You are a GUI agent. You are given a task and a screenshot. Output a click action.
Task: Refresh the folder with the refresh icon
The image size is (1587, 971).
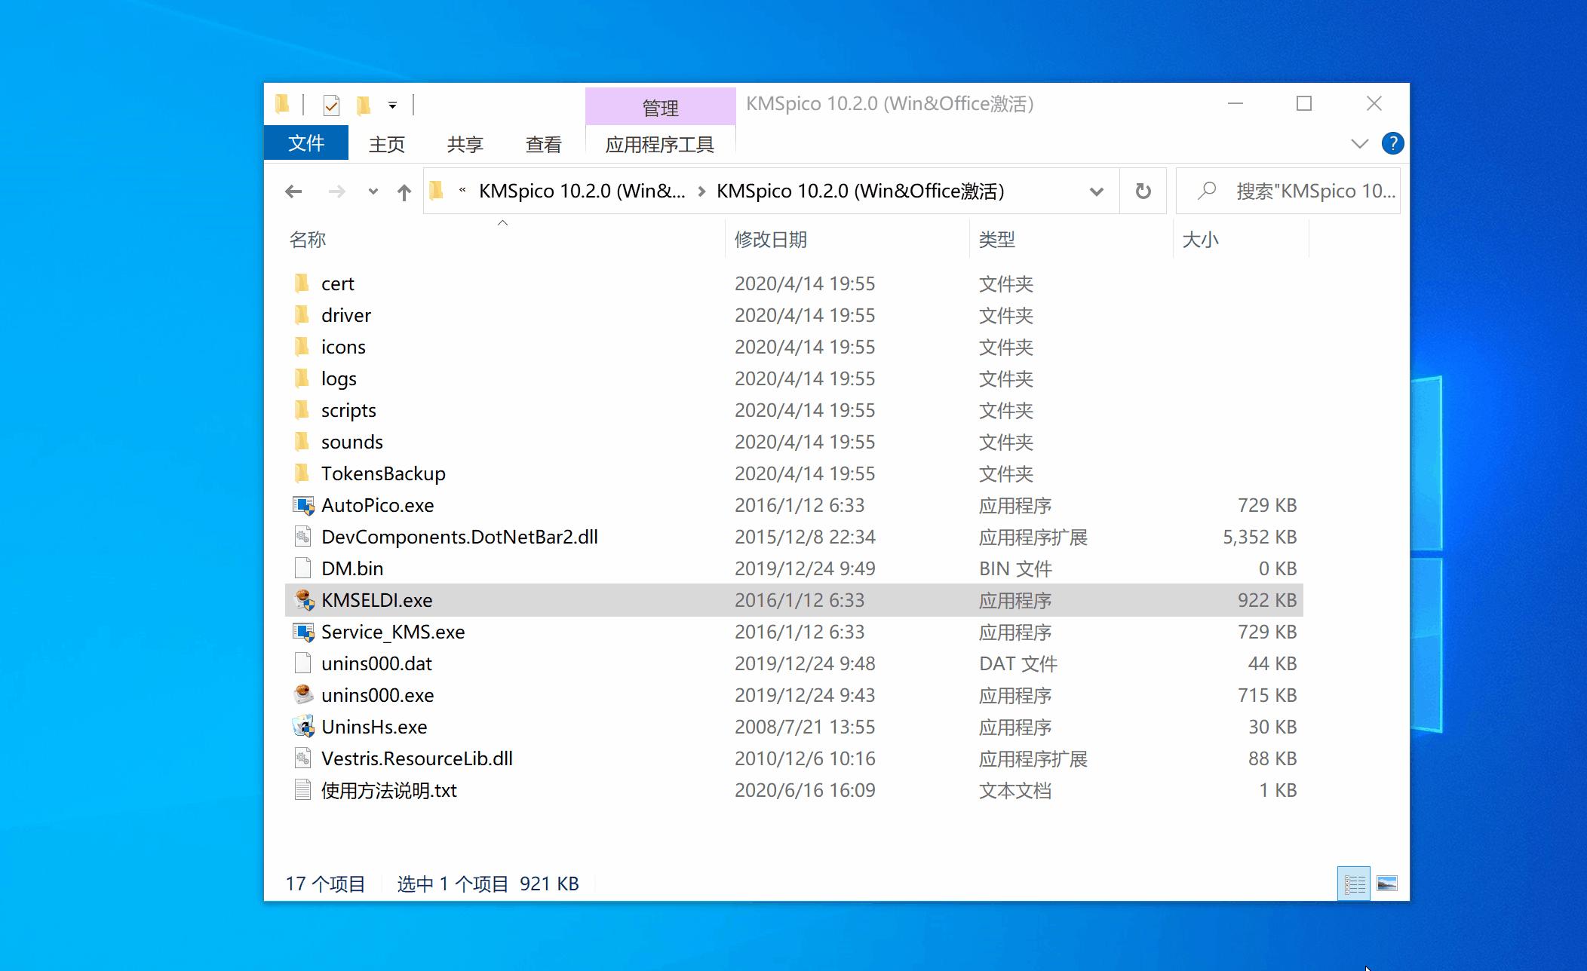[x=1143, y=191]
